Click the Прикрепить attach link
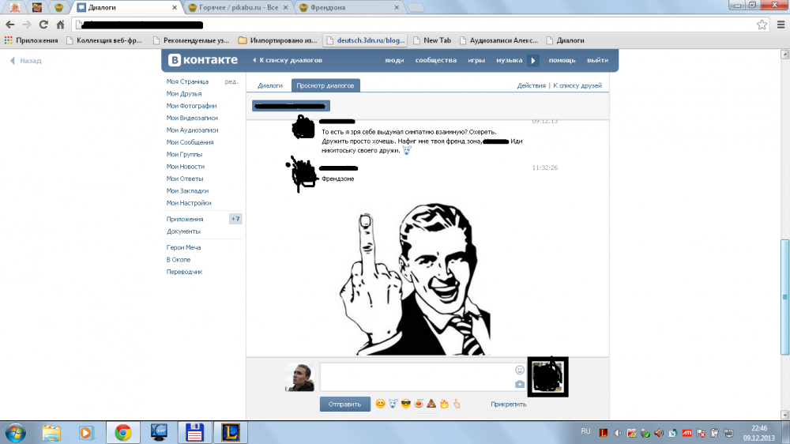 (508, 404)
